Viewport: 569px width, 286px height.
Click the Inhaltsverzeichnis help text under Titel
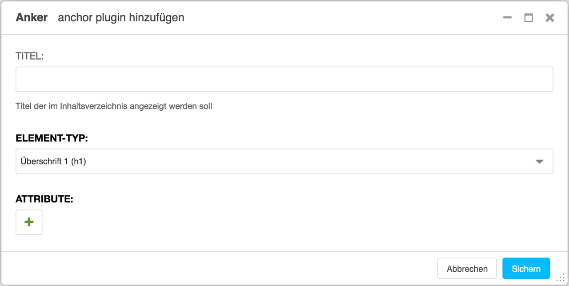click(x=114, y=107)
